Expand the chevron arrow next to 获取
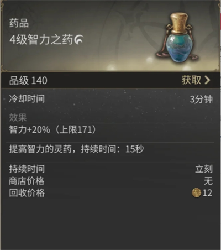Image resolution: width=221 pixels, height=250 pixels. [x=207, y=80]
